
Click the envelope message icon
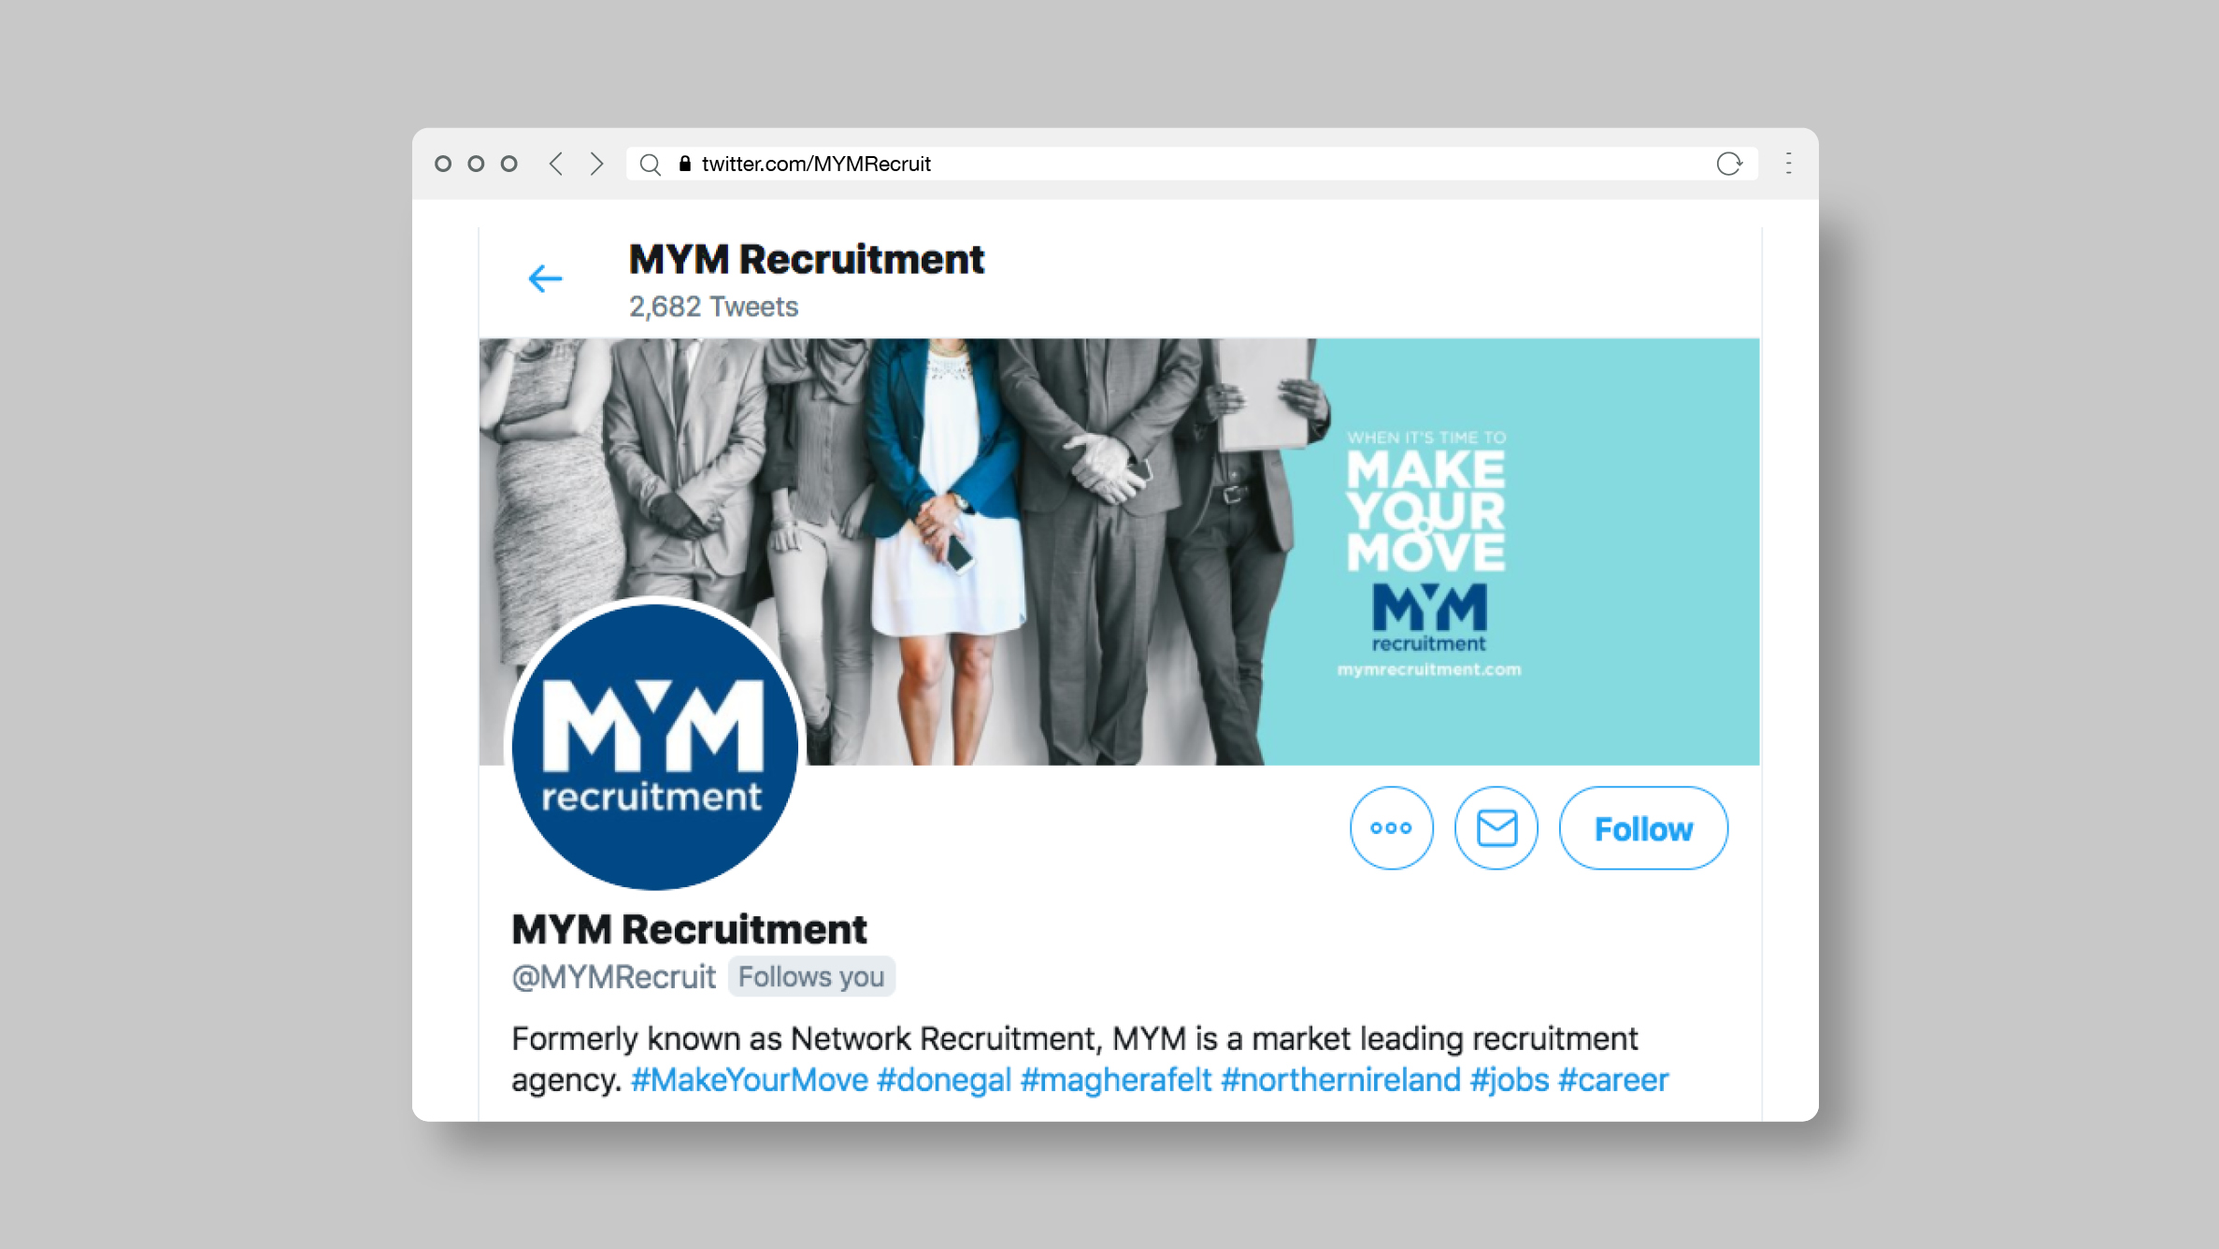(1496, 828)
